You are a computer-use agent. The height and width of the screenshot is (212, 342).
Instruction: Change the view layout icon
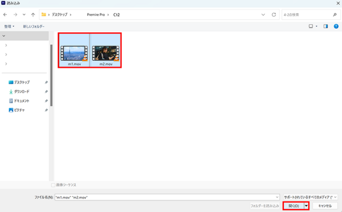coord(311,26)
